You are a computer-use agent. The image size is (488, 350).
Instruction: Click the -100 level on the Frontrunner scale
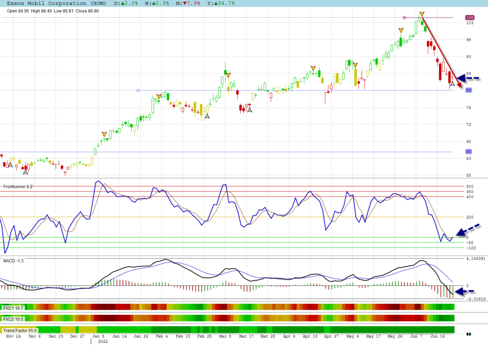coord(471,248)
